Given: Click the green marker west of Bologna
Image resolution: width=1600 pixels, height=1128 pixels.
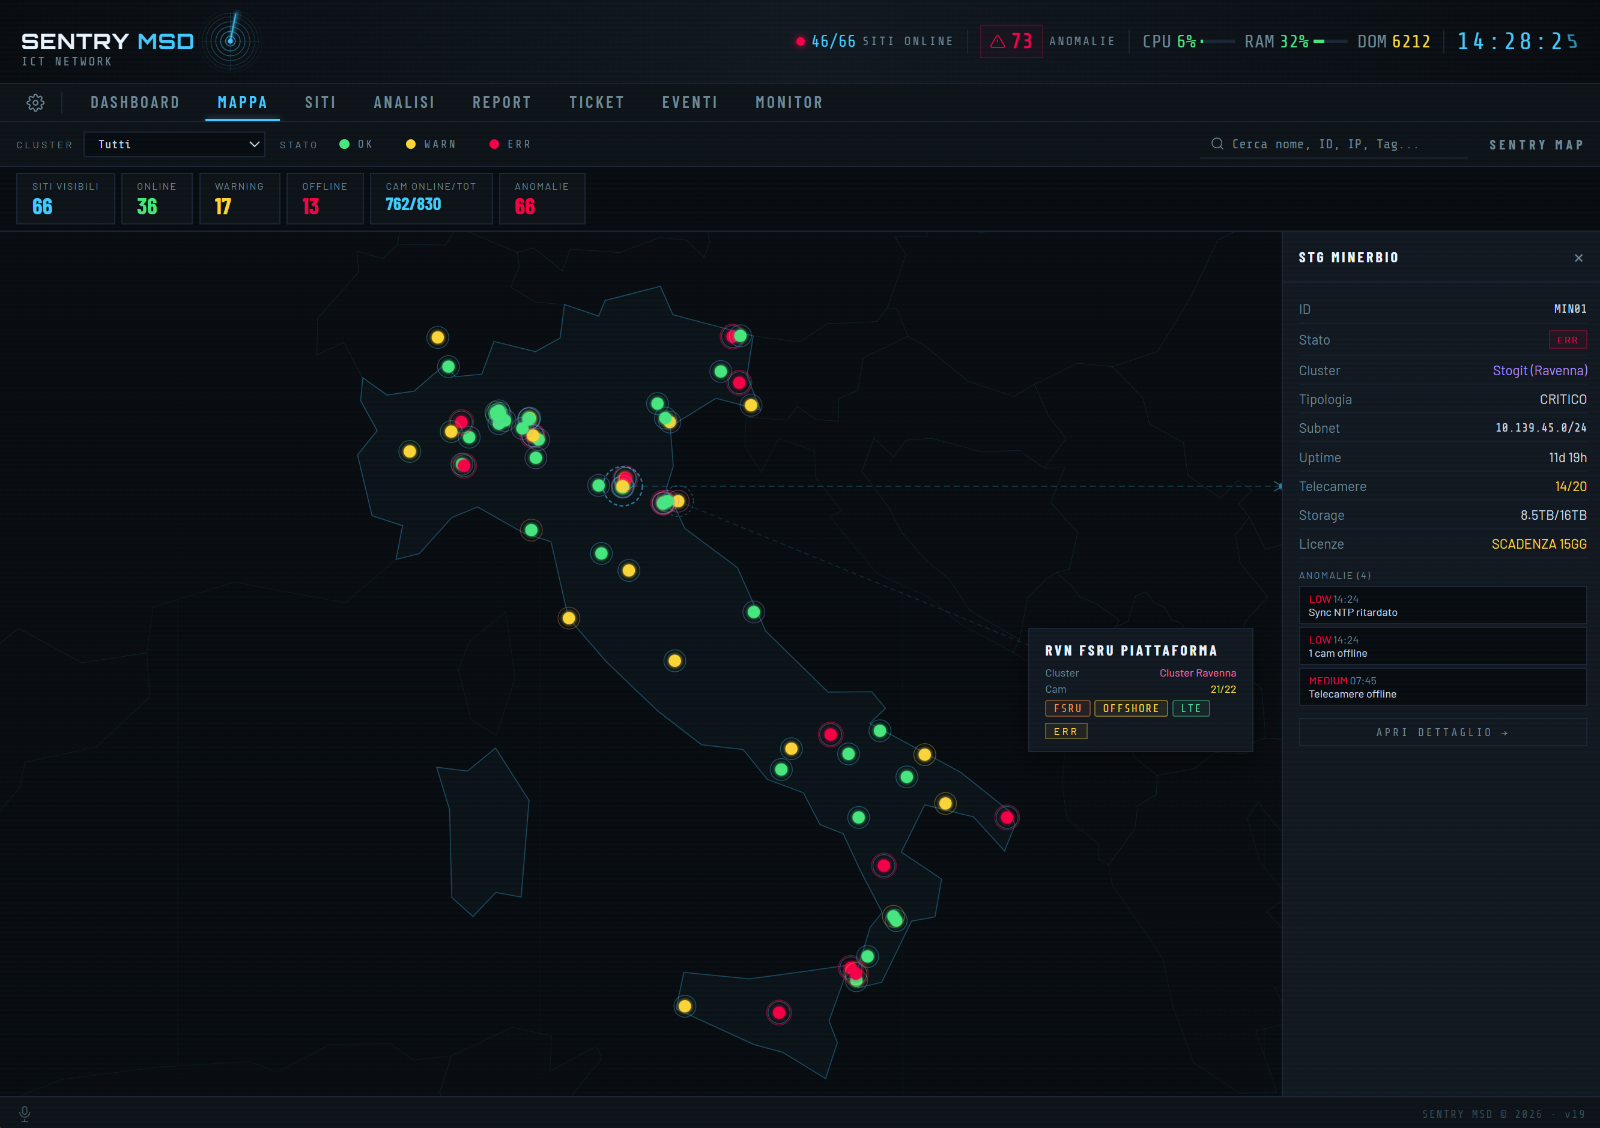Looking at the screenshot, I should click(x=598, y=485).
